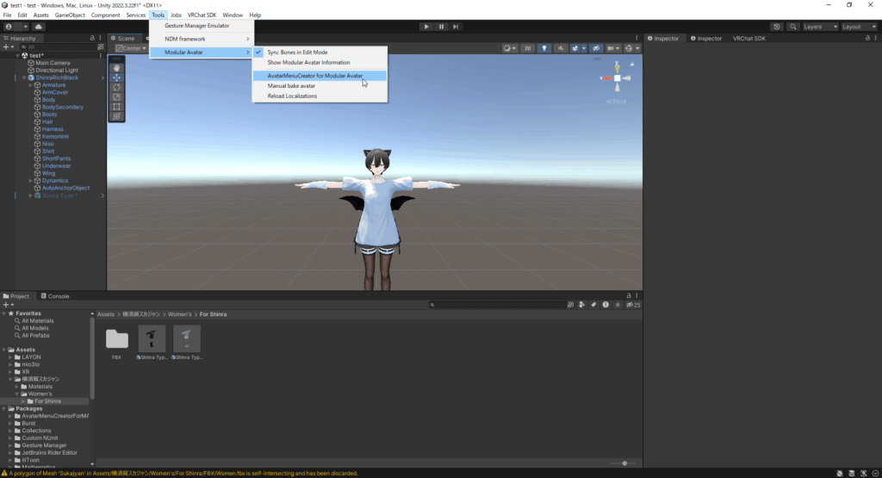Click the Pause button

441,27
